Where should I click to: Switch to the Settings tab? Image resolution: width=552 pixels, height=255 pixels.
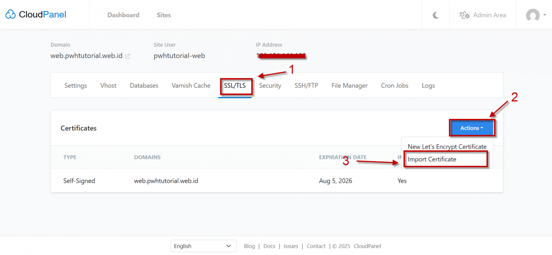76,85
